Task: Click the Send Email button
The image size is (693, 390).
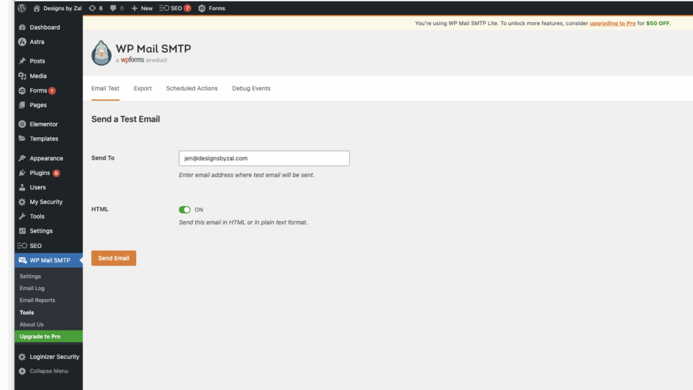Action: (x=114, y=258)
